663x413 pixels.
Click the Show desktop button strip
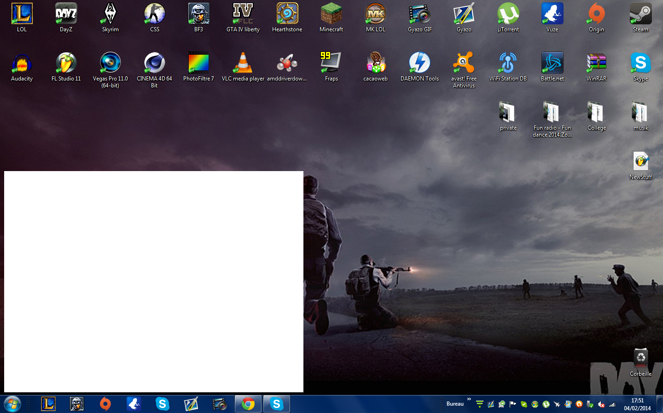[x=660, y=404]
